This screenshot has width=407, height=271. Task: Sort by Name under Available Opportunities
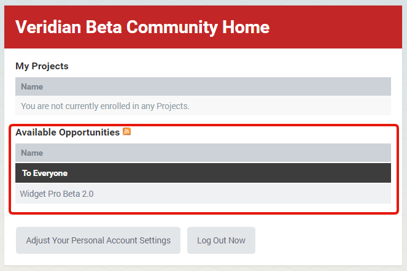tap(32, 153)
